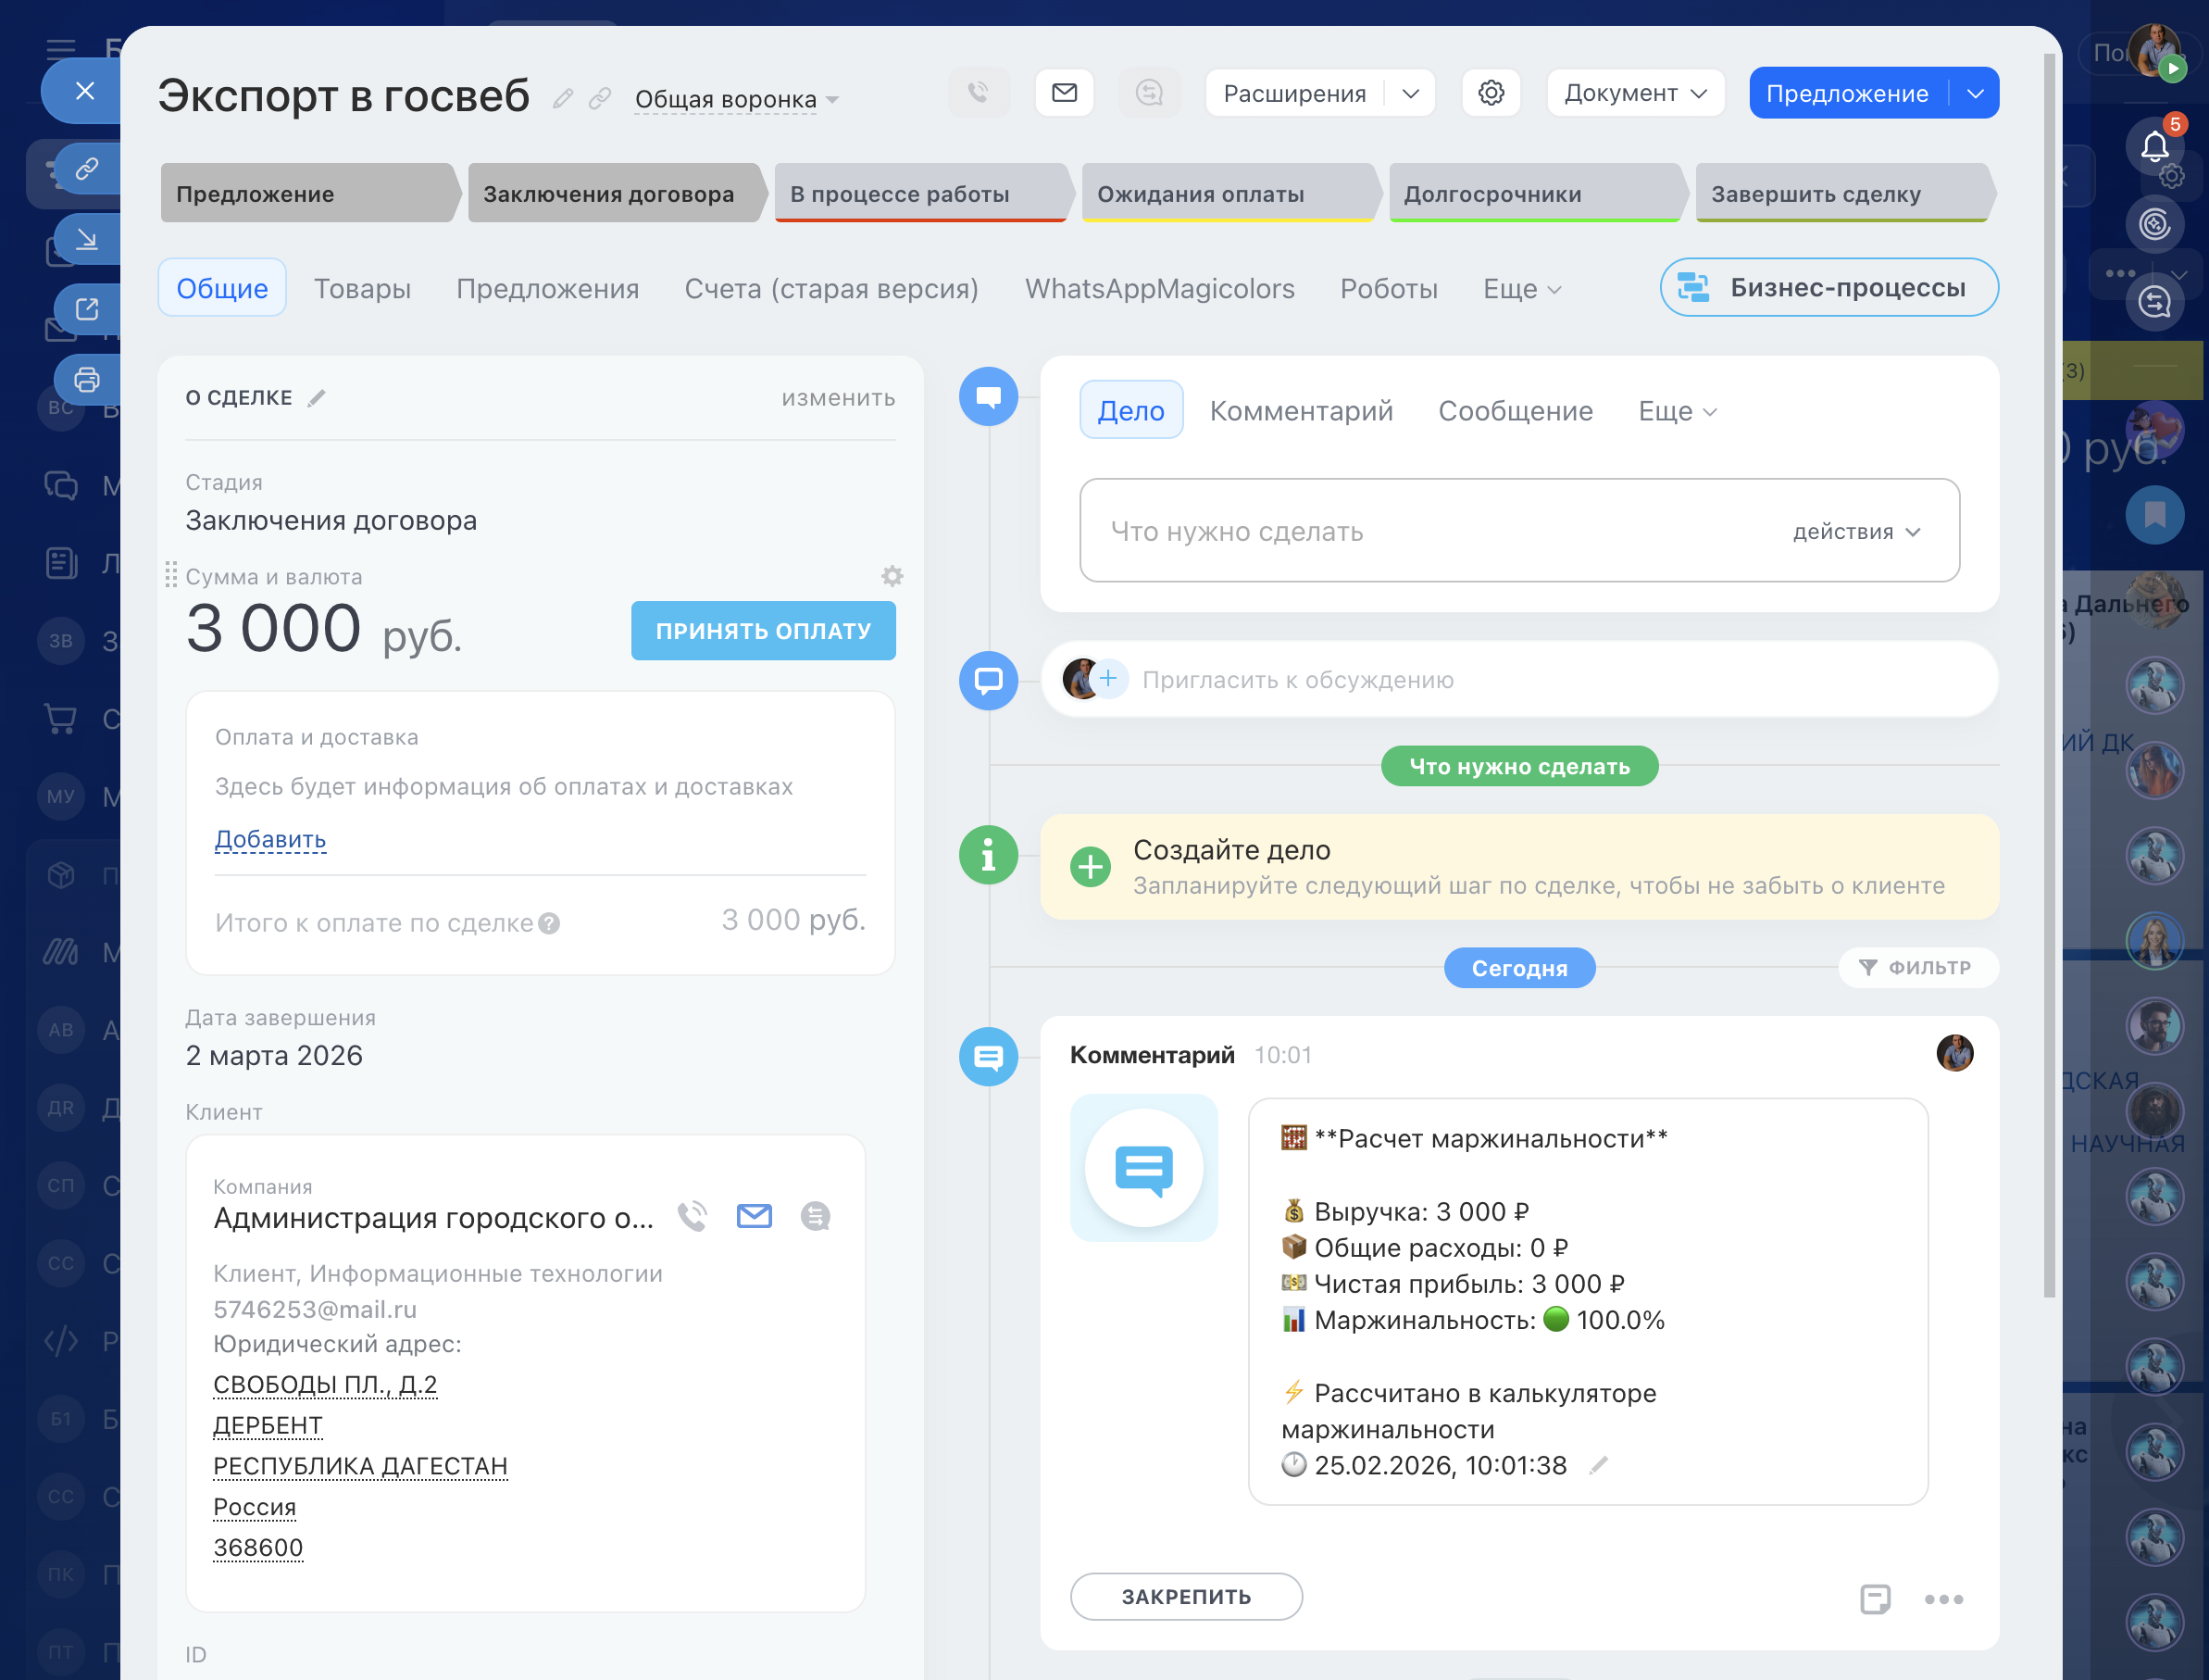Click the Что нужно сделать input field
Viewport: 2209px width, 1680px height.
pyautogui.click(x=1399, y=532)
